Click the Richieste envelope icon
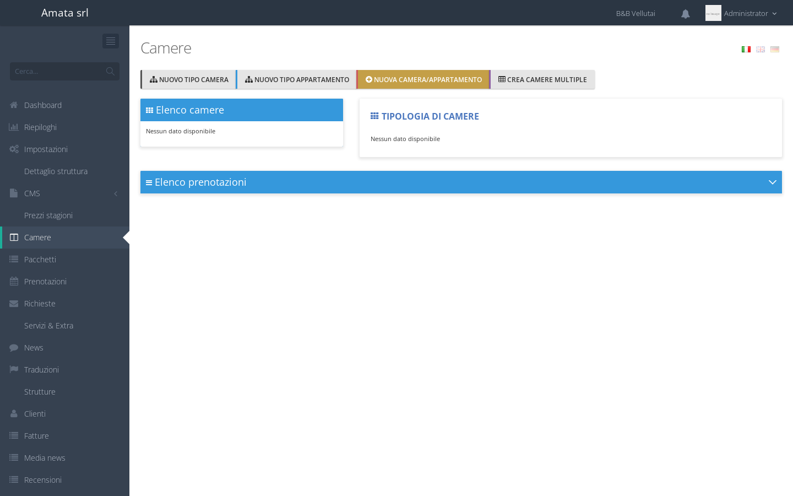The width and height of the screenshot is (793, 496). coord(14,303)
